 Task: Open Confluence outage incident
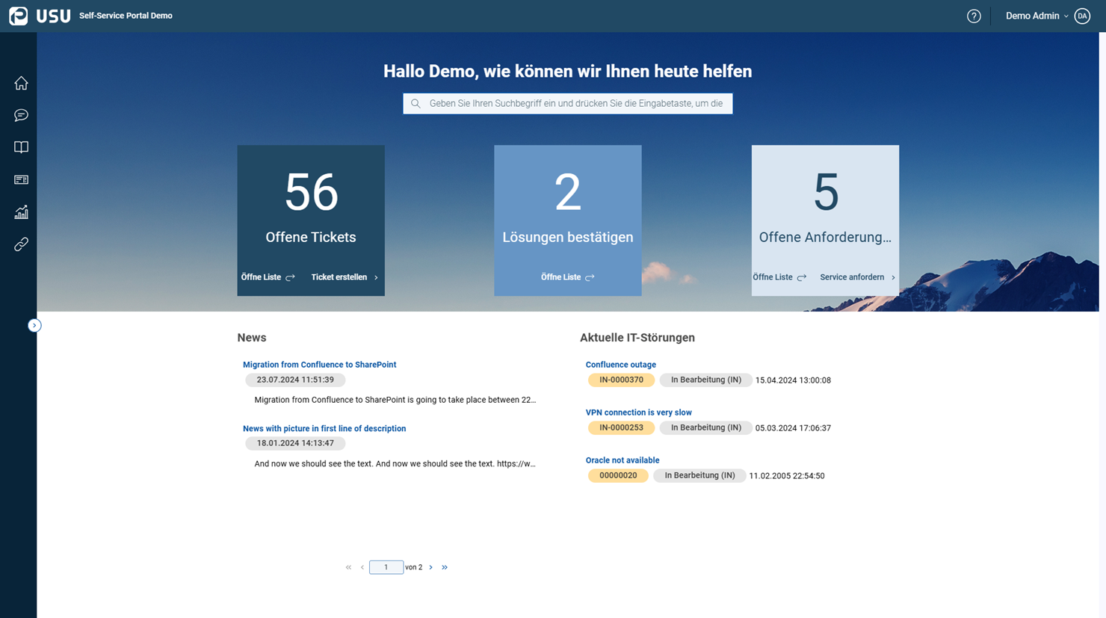point(621,365)
